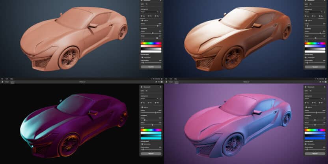The height and width of the screenshot is (164, 328).
Task: Open Help menu in the black-background window
Action: (x=11, y=79)
